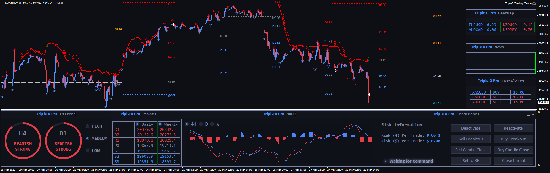550x173 pixels.
Task: Minimize the TradePanel using the underscore icon
Action: (528, 114)
